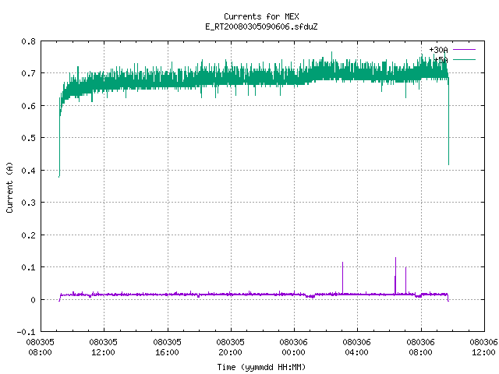Click the 'Time (yymmdd HH:MM)' x-axis label

[x=261, y=367]
